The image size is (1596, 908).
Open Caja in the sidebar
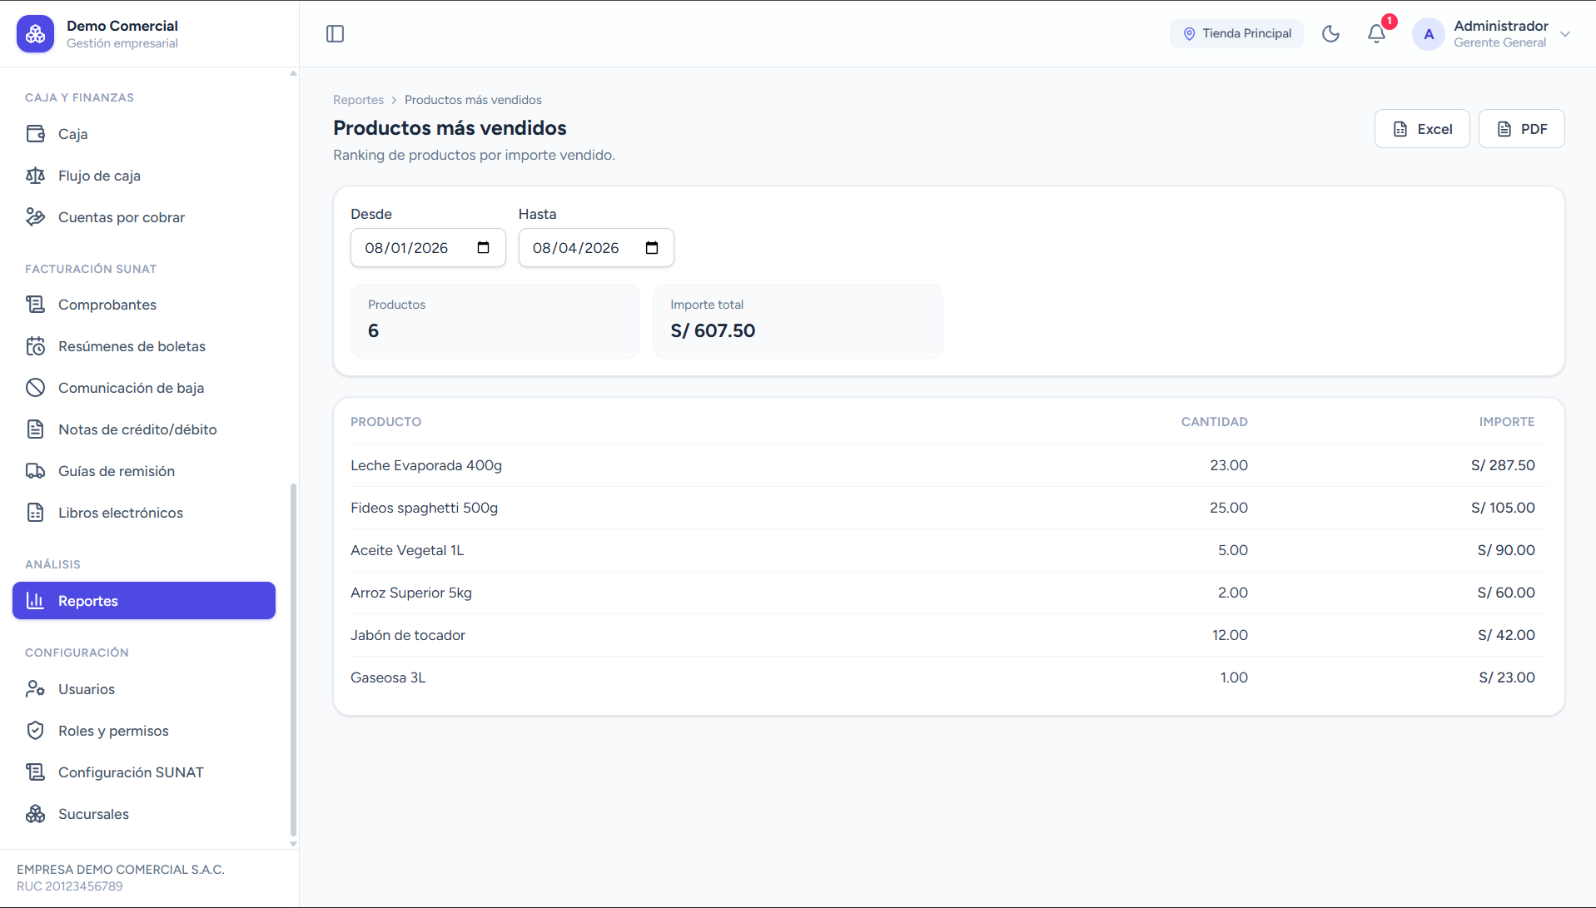tap(144, 134)
